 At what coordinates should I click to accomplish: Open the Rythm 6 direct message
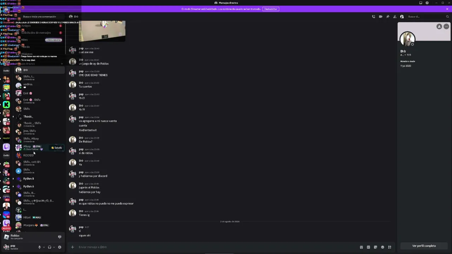[x=40, y=186]
